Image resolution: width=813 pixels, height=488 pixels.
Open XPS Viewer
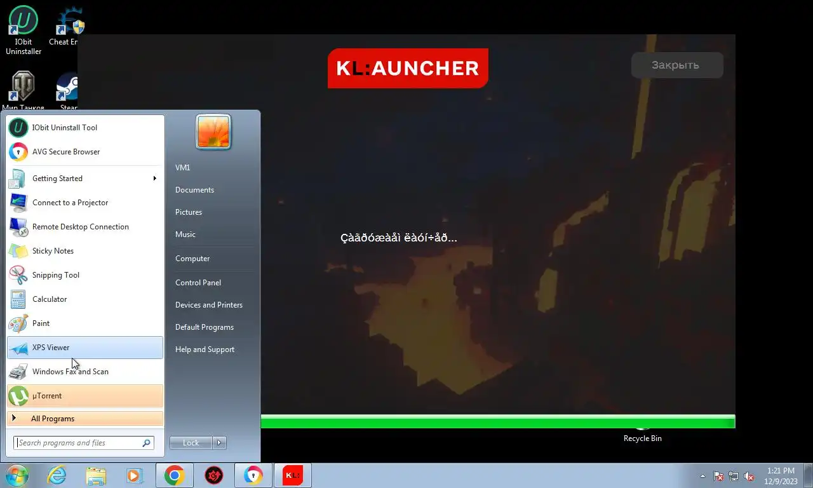click(85, 348)
